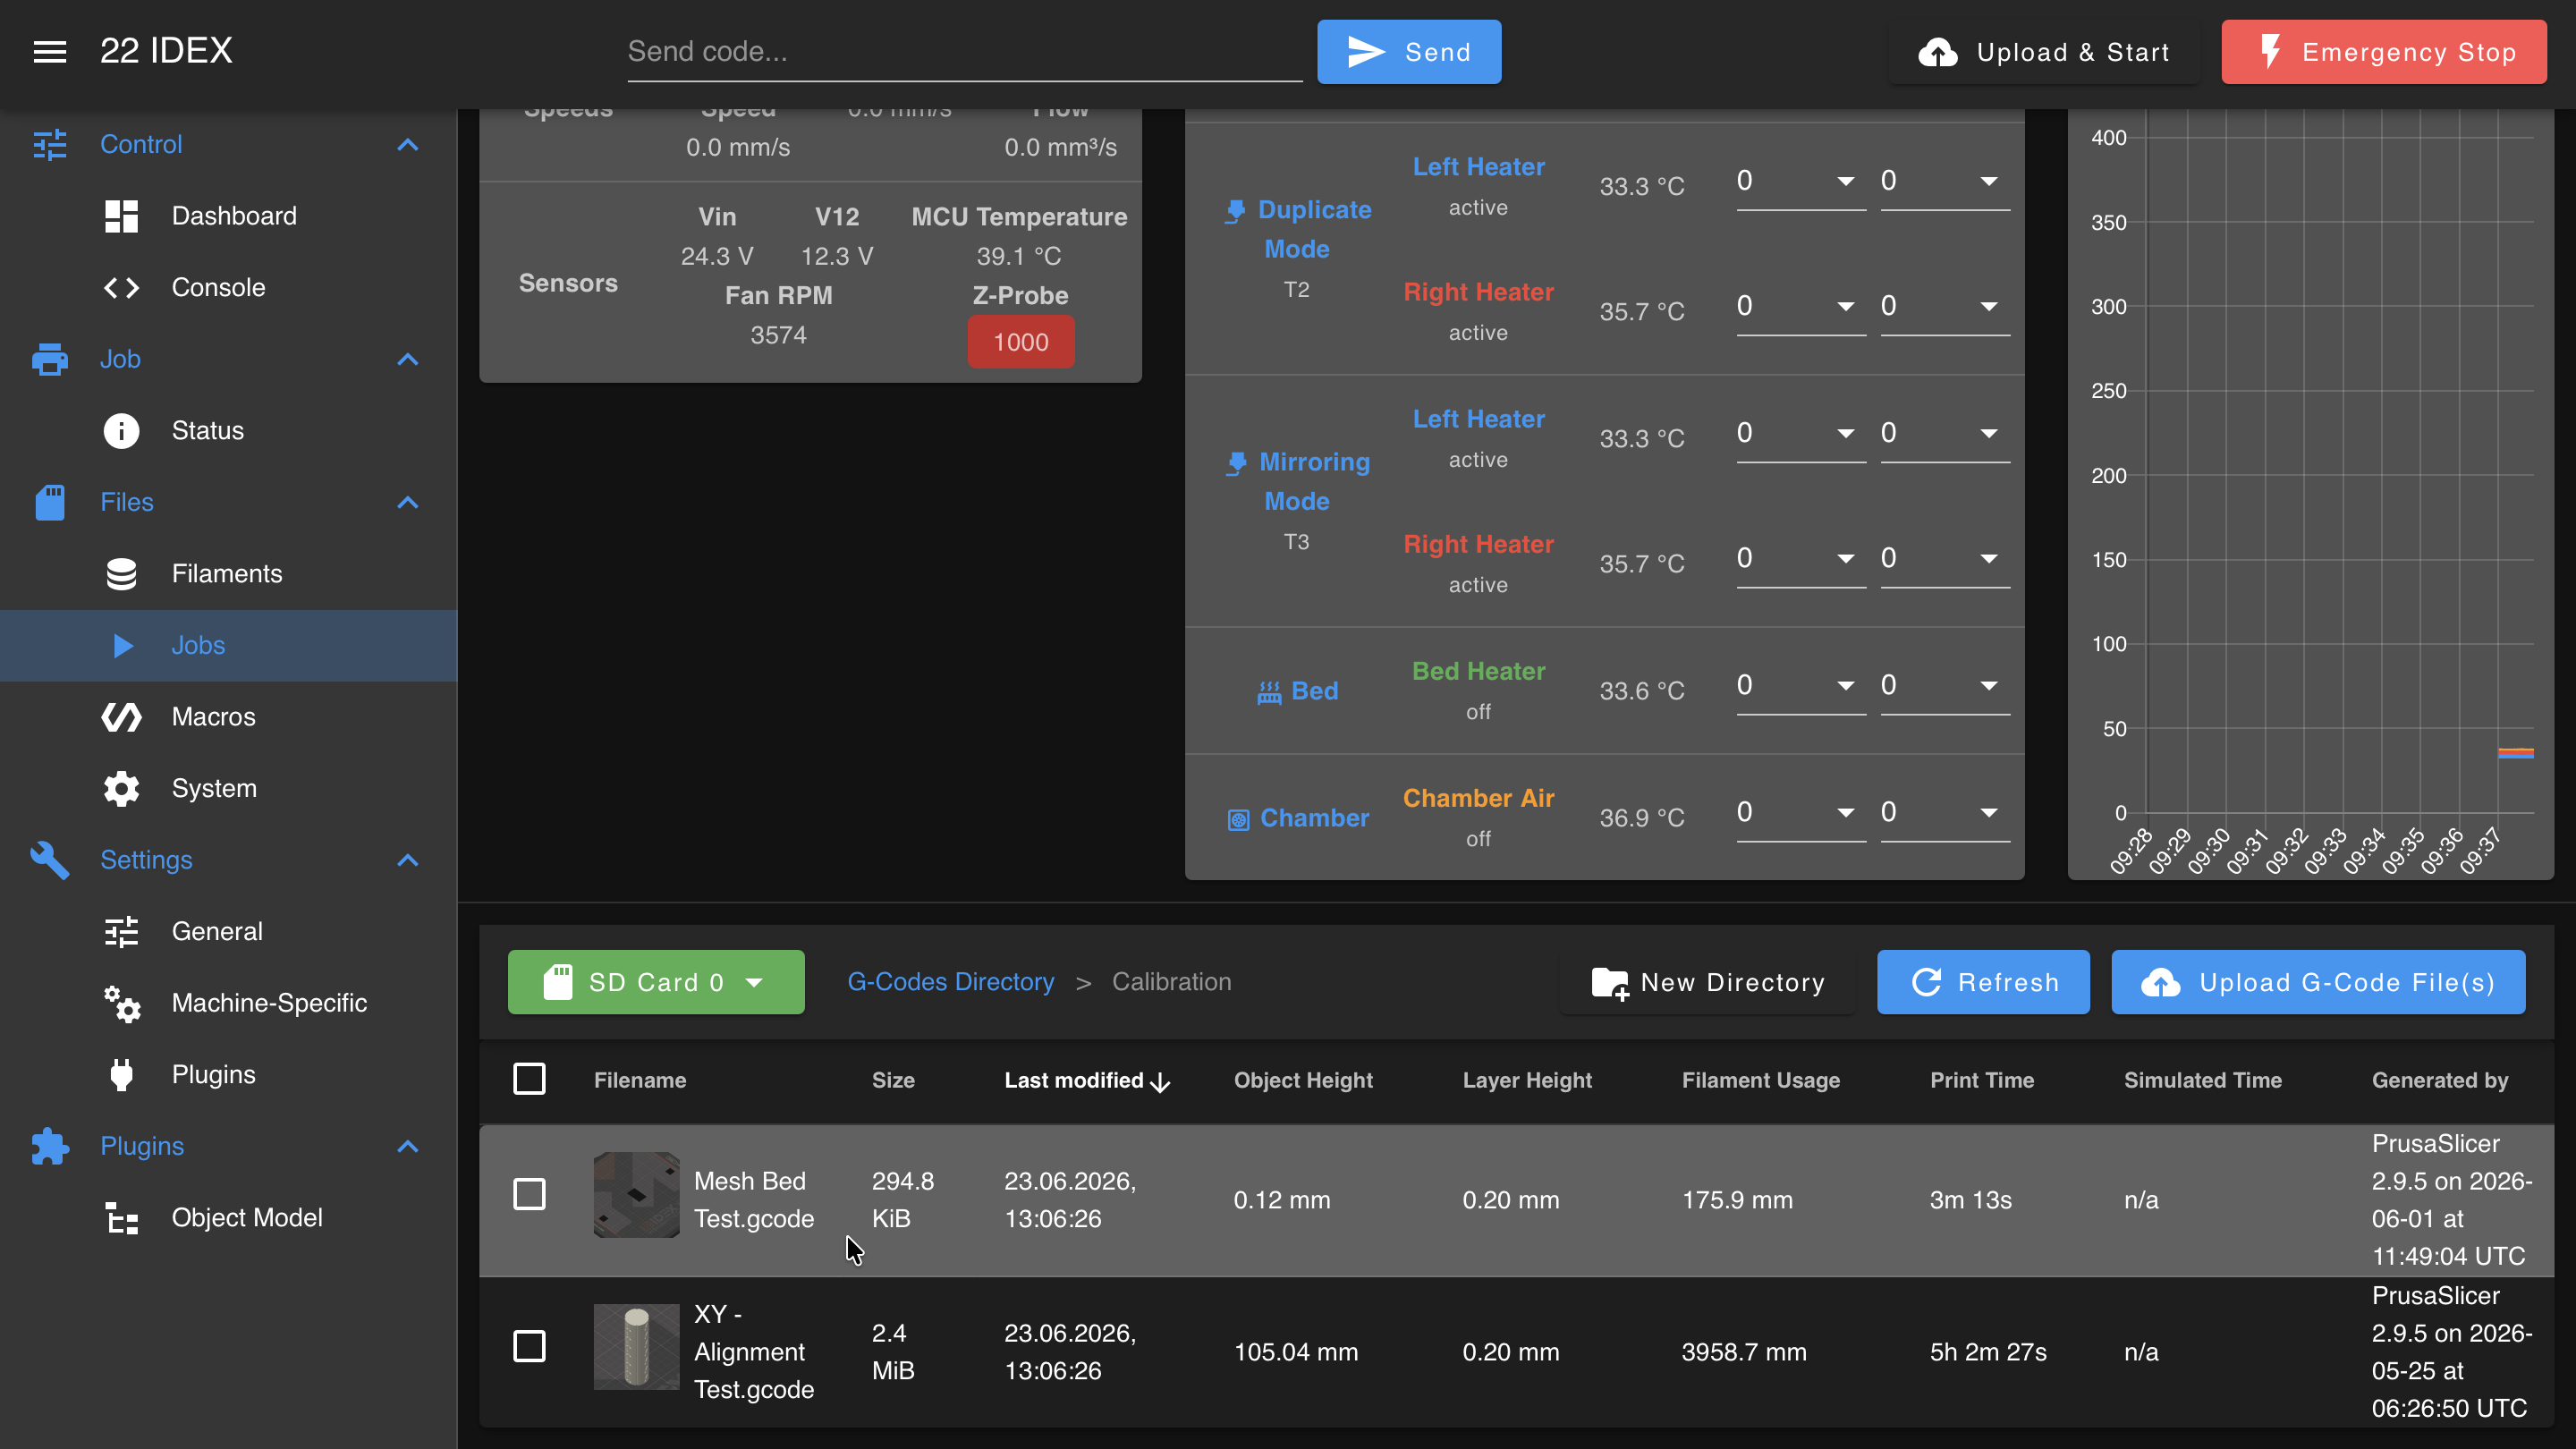This screenshot has width=2576, height=1449.
Task: Open the SD Card 0 dropdown
Action: (x=656, y=982)
